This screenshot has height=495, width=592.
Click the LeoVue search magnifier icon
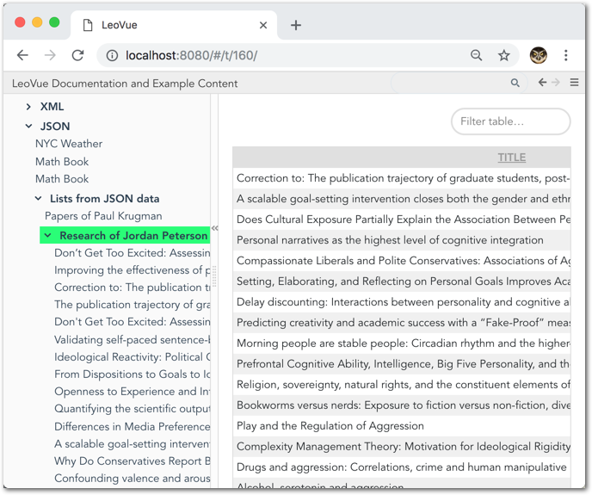click(515, 83)
